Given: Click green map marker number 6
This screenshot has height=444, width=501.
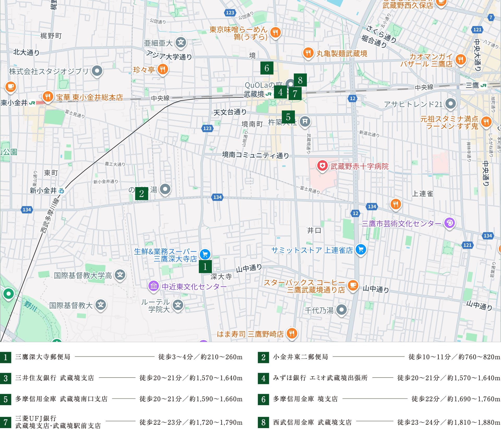Looking at the screenshot, I should (x=267, y=68).
